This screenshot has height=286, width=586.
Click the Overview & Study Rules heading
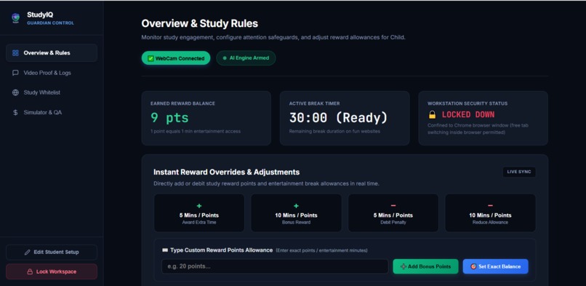(199, 23)
